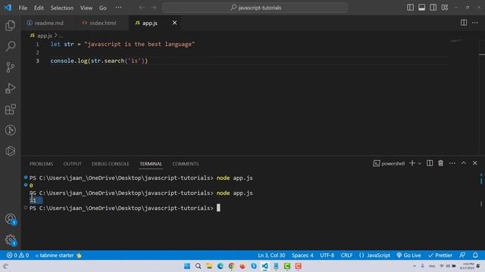This screenshot has width=485, height=272.
Task: Open the Accounts menu icon
Action: click(x=10, y=219)
